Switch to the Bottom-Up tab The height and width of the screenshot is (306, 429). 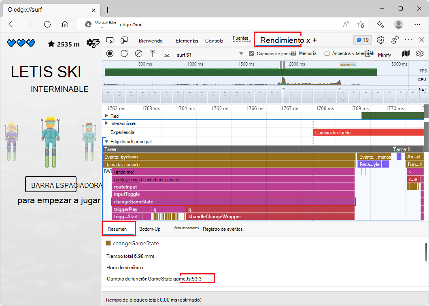[x=150, y=229]
